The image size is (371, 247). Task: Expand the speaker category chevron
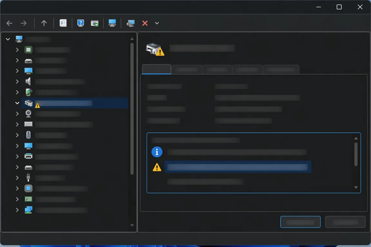click(17, 81)
